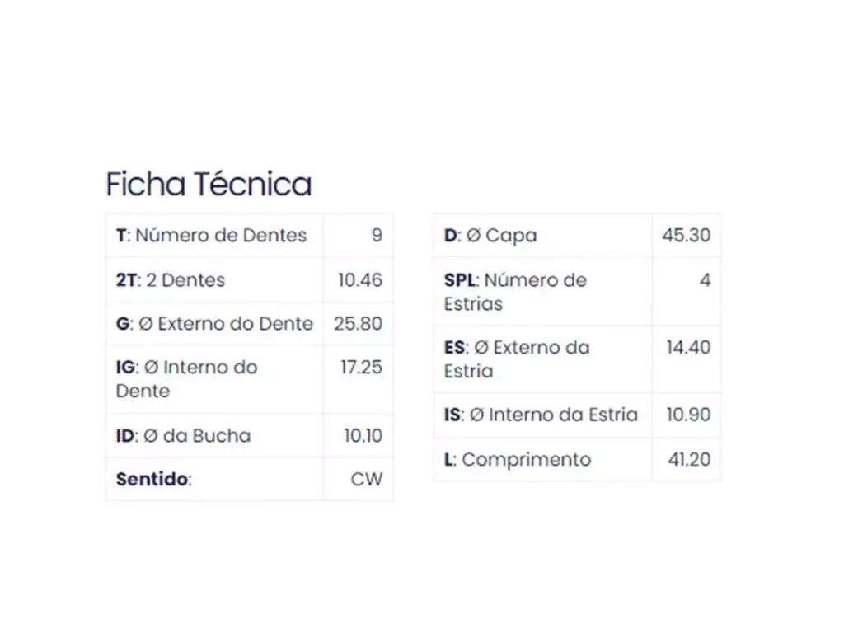Screen dimensions: 844x633
Task: Click the Sentido label
Action: 153,480
